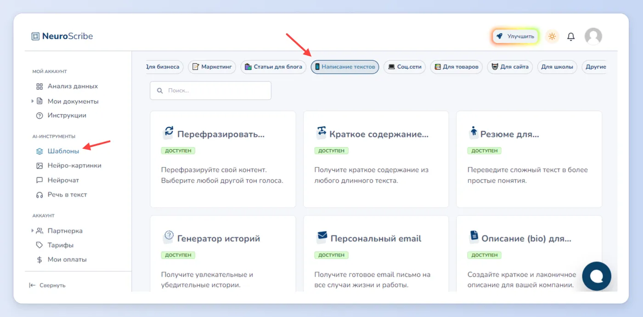Click the search magnifier icon
This screenshot has width=643, height=317.
[x=160, y=91]
